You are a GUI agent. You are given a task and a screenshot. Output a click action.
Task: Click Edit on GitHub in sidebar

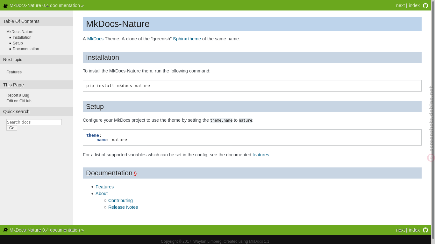(x=19, y=101)
